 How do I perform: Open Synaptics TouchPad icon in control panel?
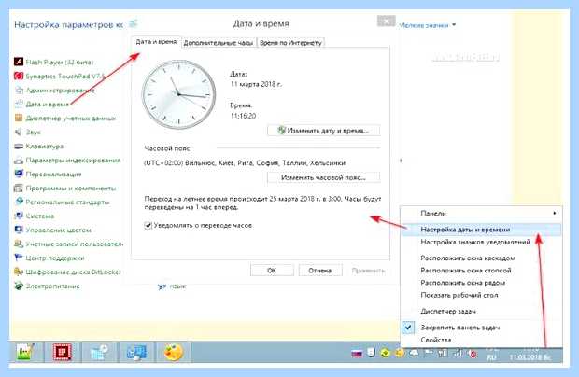19,76
